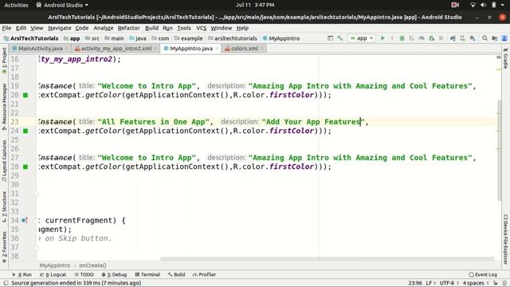This screenshot has height=287, width=510.
Task: Toggle the Structure side panel
Action: [4, 207]
